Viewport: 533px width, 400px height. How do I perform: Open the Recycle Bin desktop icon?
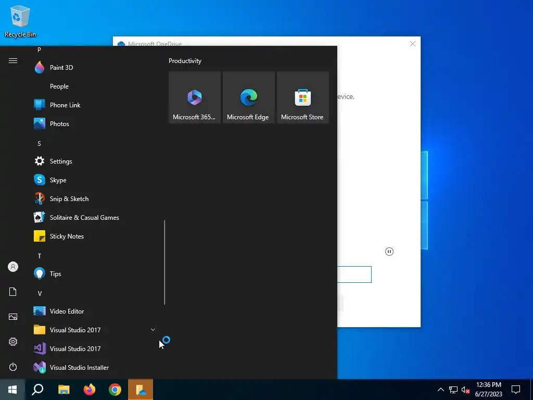click(20, 21)
